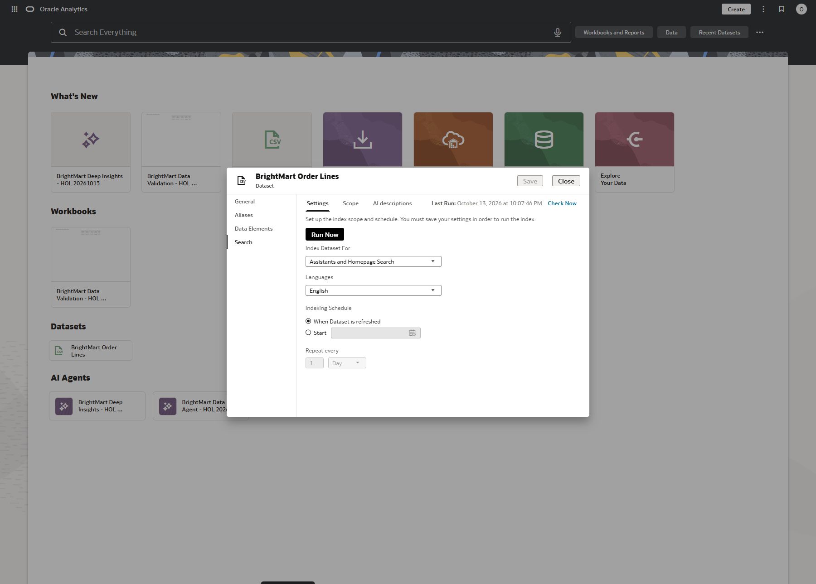Click the Create button
The image size is (816, 584).
coord(736,9)
